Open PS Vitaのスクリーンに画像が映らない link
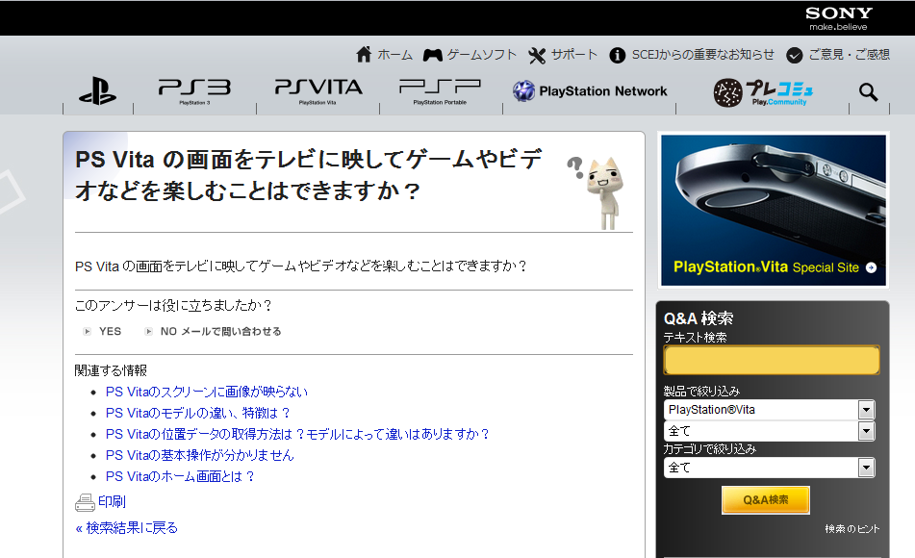 [207, 392]
